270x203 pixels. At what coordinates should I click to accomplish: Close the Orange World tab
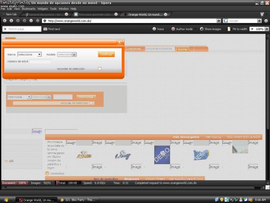(166, 14)
